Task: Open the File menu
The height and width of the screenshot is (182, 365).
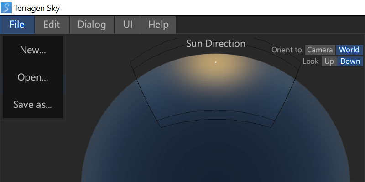Action: 17,25
